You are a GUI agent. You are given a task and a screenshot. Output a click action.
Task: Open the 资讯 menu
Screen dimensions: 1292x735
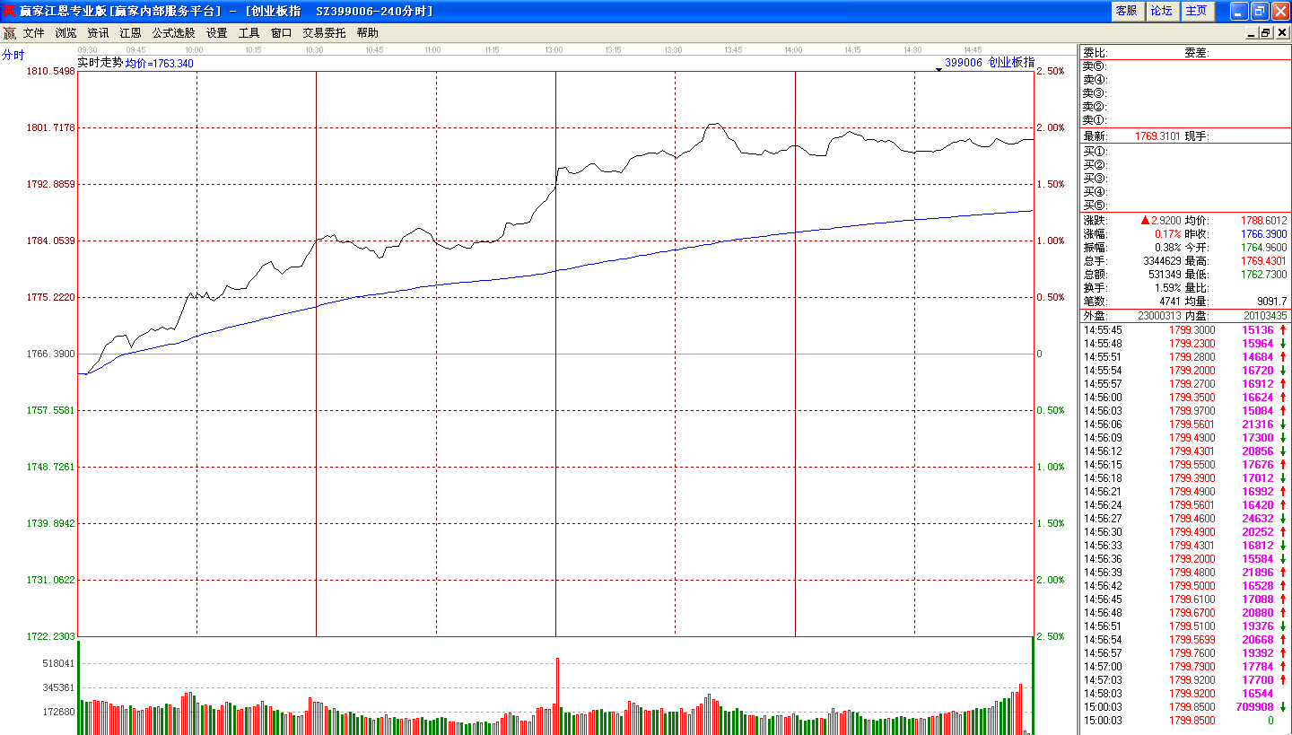(x=98, y=32)
